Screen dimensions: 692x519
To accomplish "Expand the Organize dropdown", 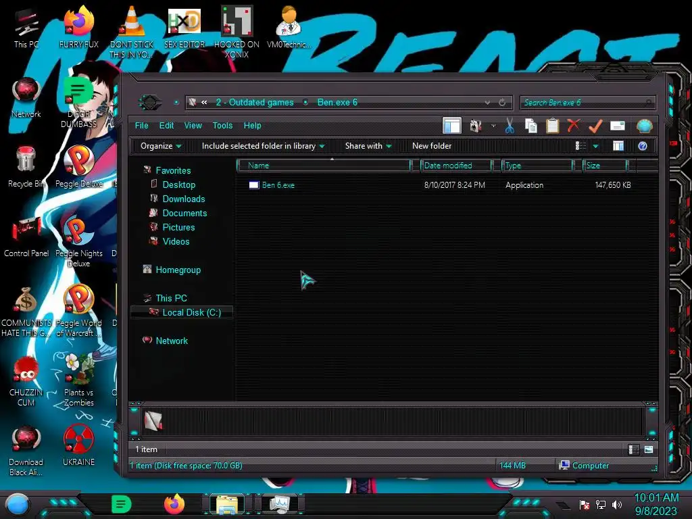I will tap(161, 146).
